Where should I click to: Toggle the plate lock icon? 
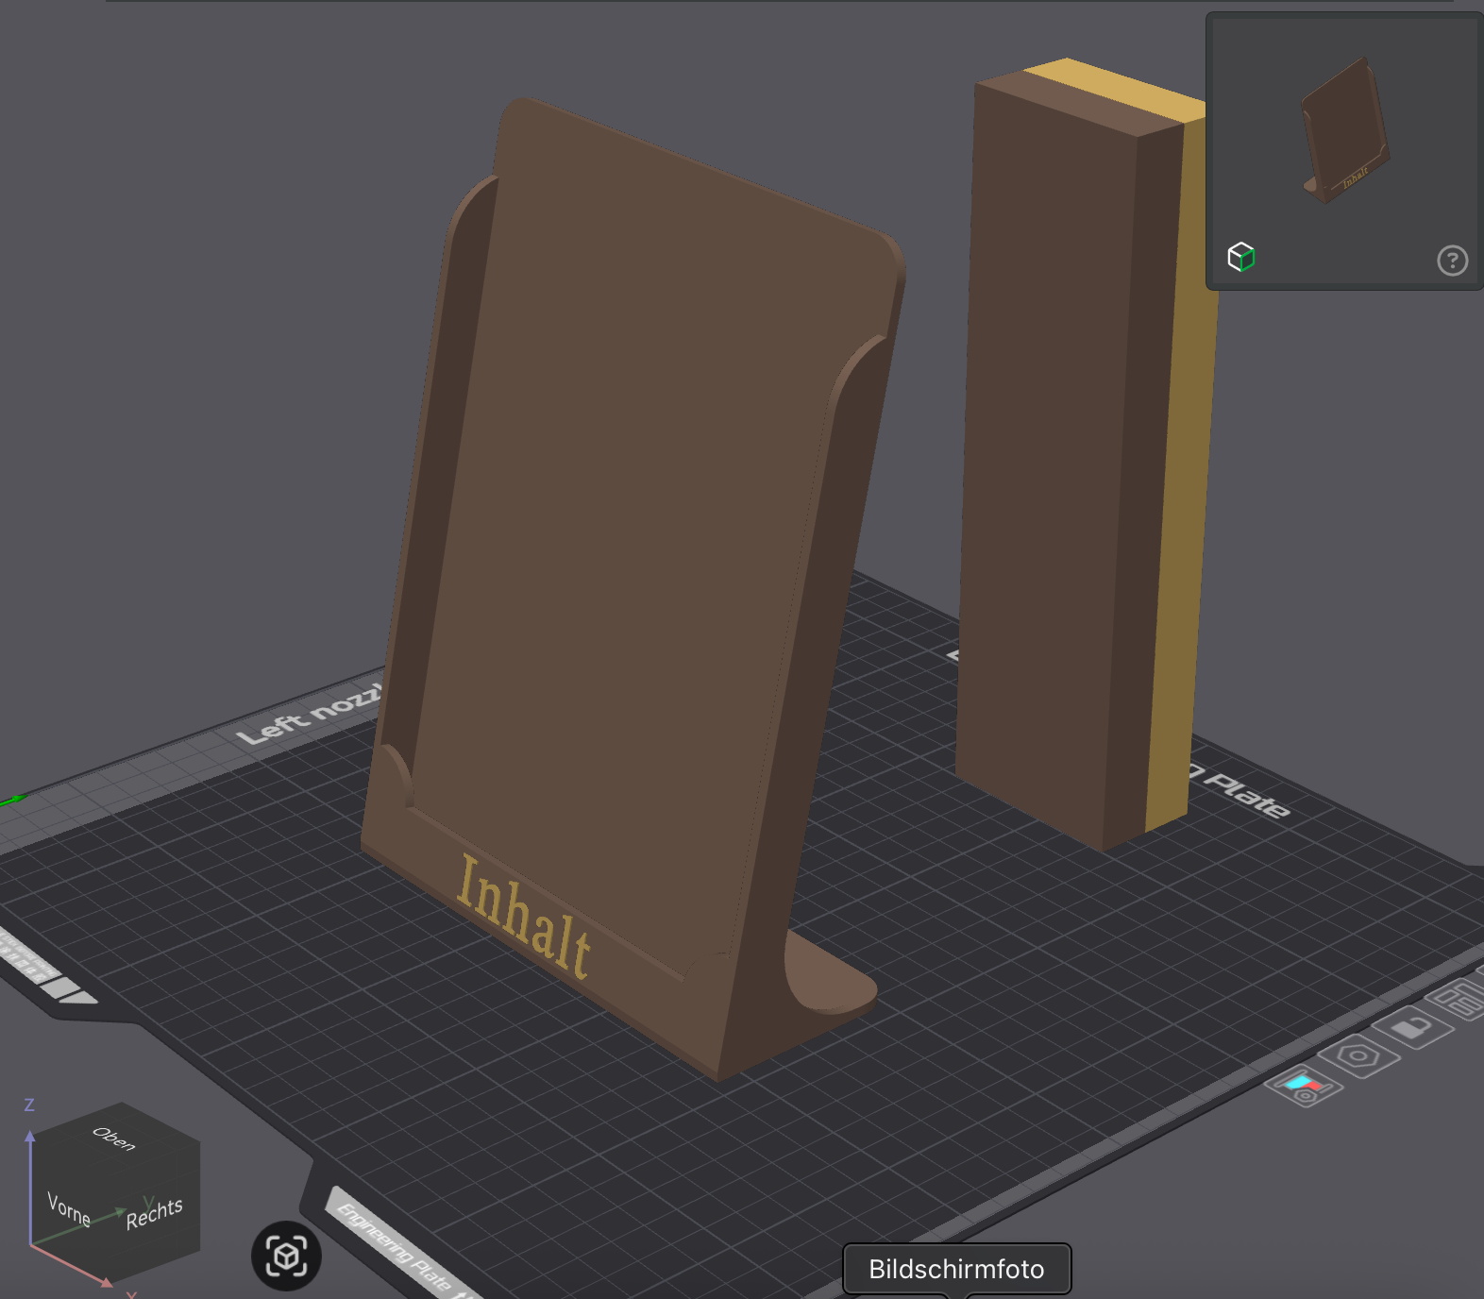tap(1412, 1026)
